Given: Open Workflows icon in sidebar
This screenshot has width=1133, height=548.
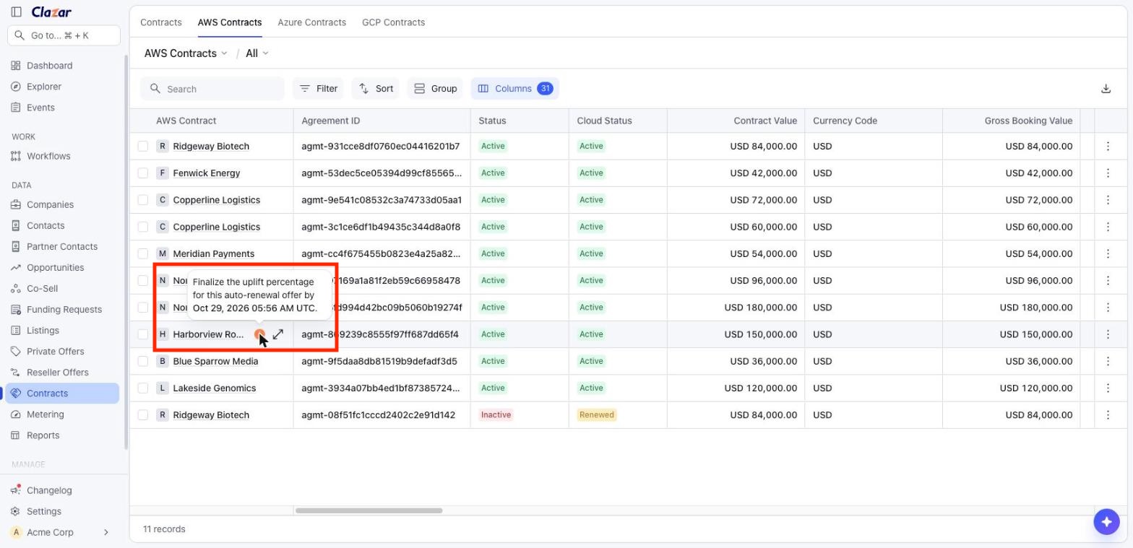Looking at the screenshot, I should coord(16,156).
